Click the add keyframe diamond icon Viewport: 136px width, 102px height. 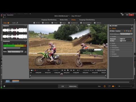32,70
